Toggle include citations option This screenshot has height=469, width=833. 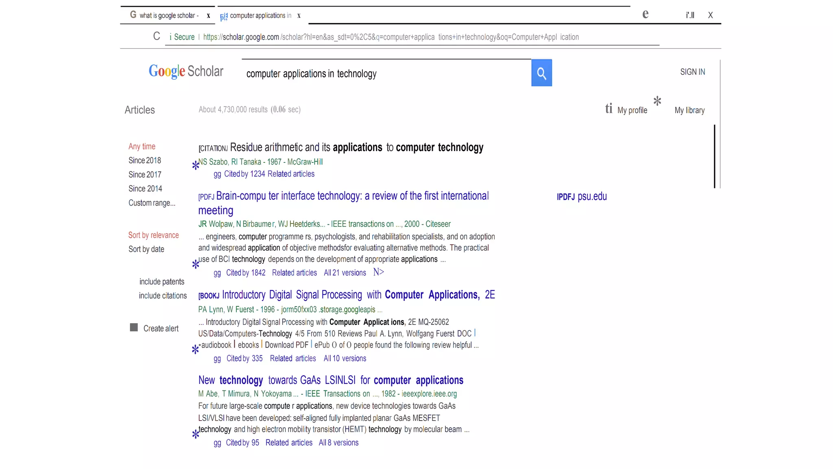click(163, 296)
